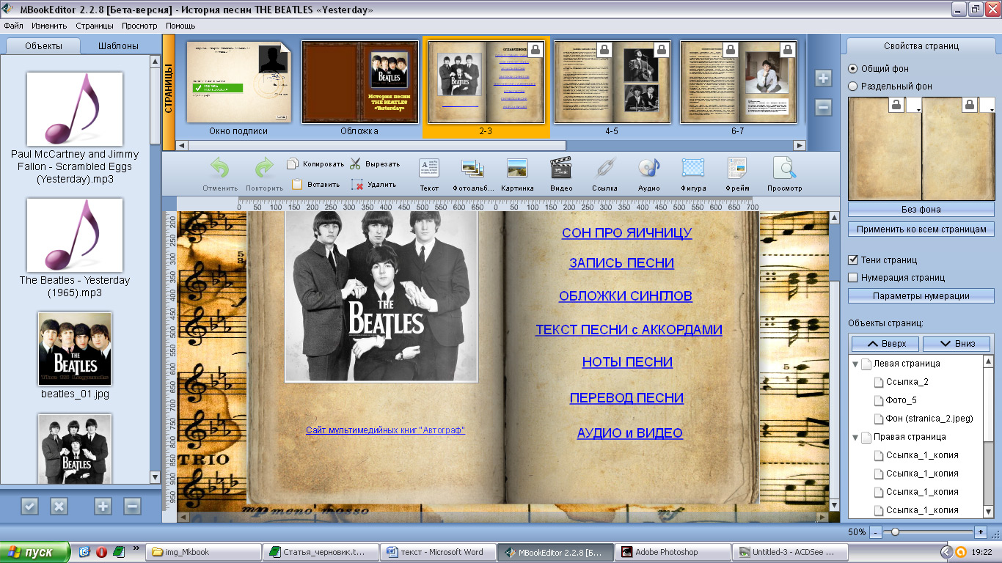Select The Beatles Yesterday (1965) mp3 icon
The width and height of the screenshot is (1002, 563).
(75, 235)
